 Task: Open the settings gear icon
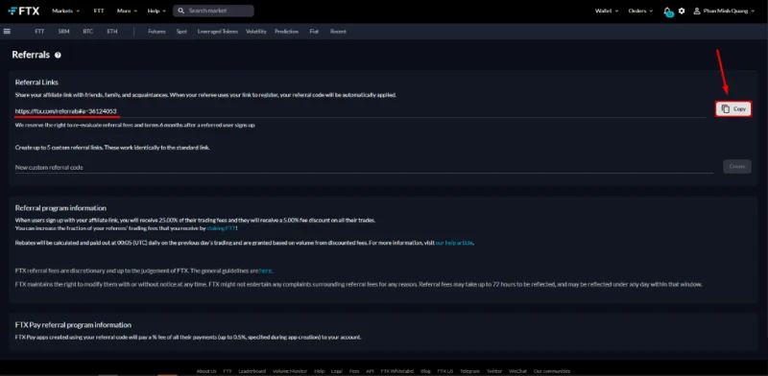pyautogui.click(x=682, y=11)
